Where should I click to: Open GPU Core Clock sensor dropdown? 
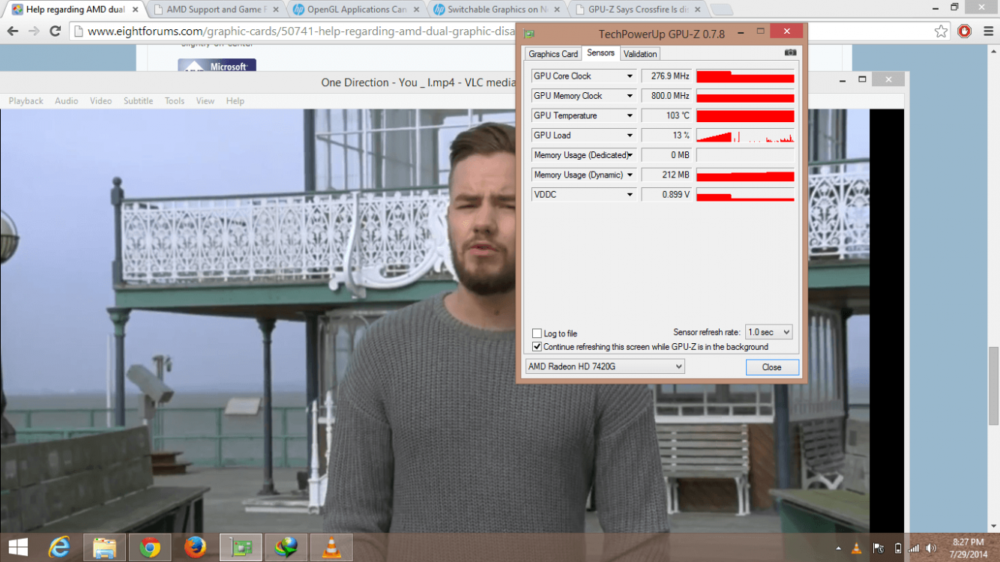tap(630, 76)
